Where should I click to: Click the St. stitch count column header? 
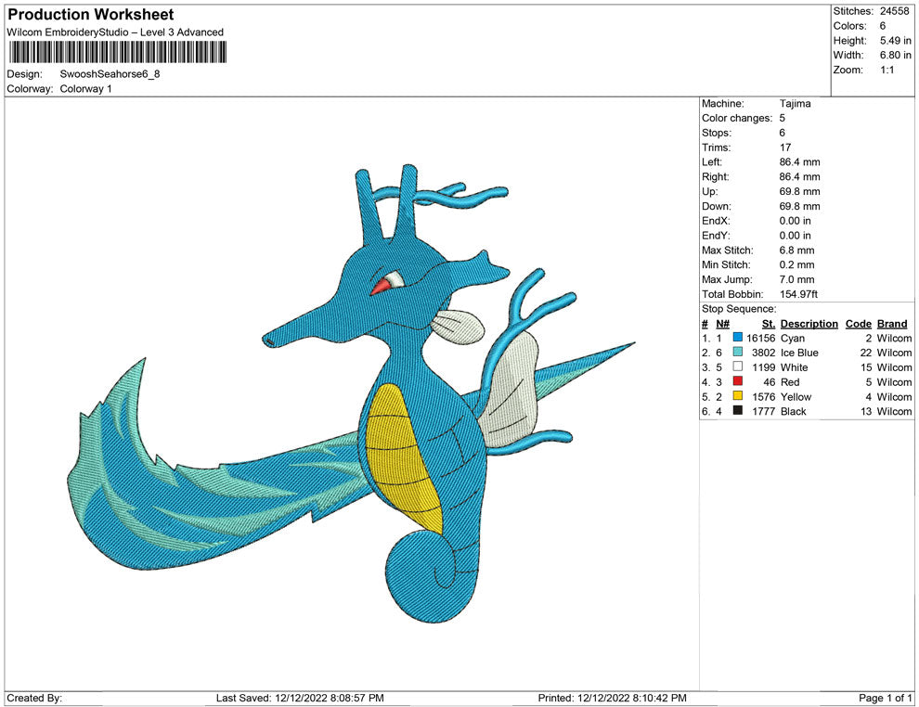[x=768, y=324]
